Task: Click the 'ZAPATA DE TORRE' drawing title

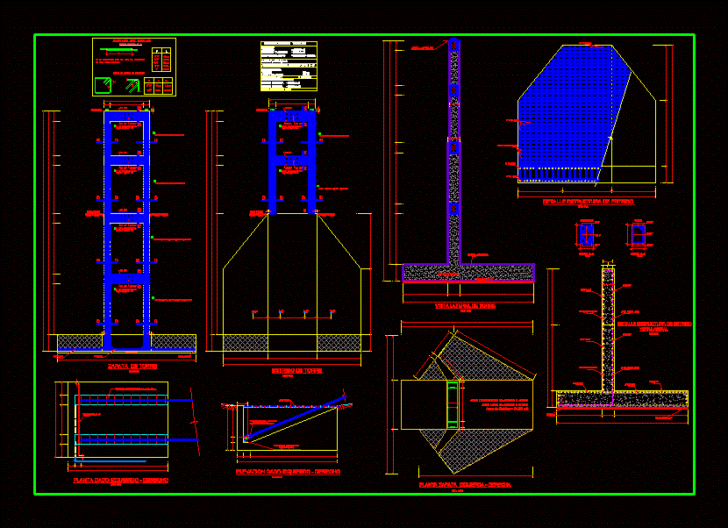Action: 132,367
